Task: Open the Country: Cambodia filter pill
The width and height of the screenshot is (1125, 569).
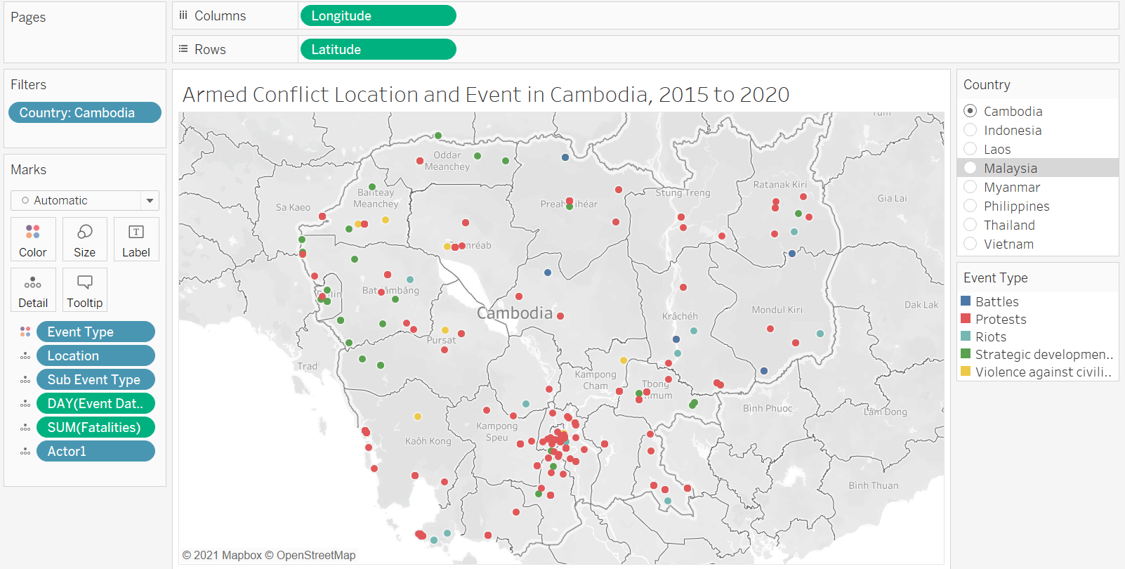Action: pyautogui.click(x=84, y=112)
